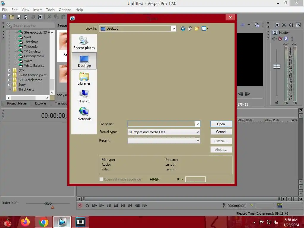This screenshot has width=304, height=228.
Task: Open the Options menu
Action: pos(65,10)
